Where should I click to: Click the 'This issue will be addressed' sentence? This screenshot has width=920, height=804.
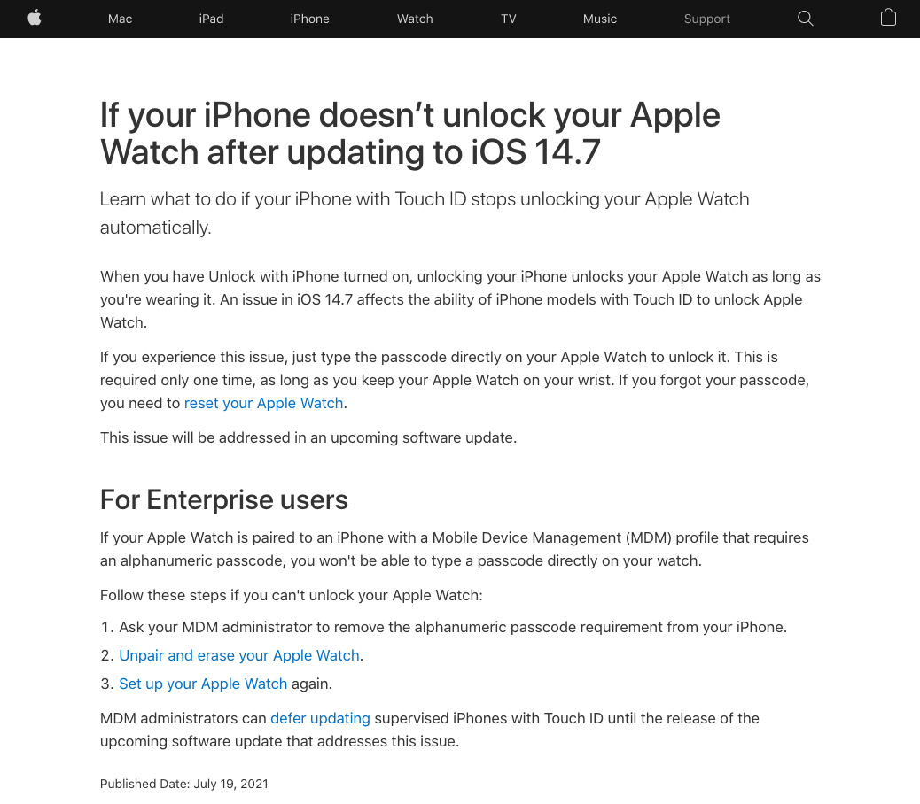pos(308,437)
